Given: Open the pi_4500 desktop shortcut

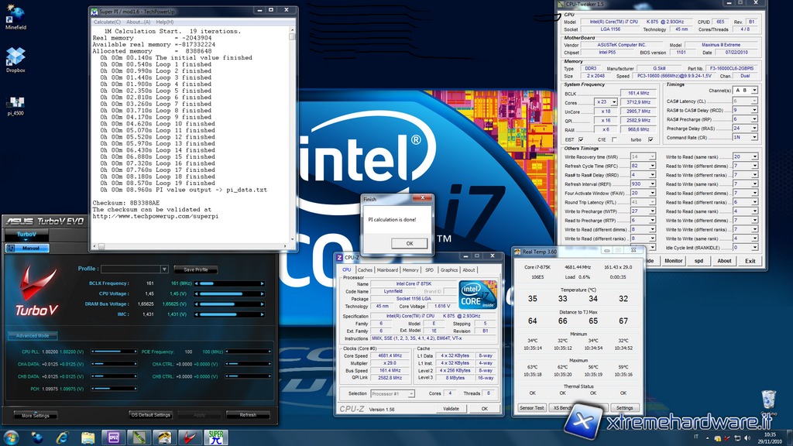Looking at the screenshot, I should click(15, 104).
